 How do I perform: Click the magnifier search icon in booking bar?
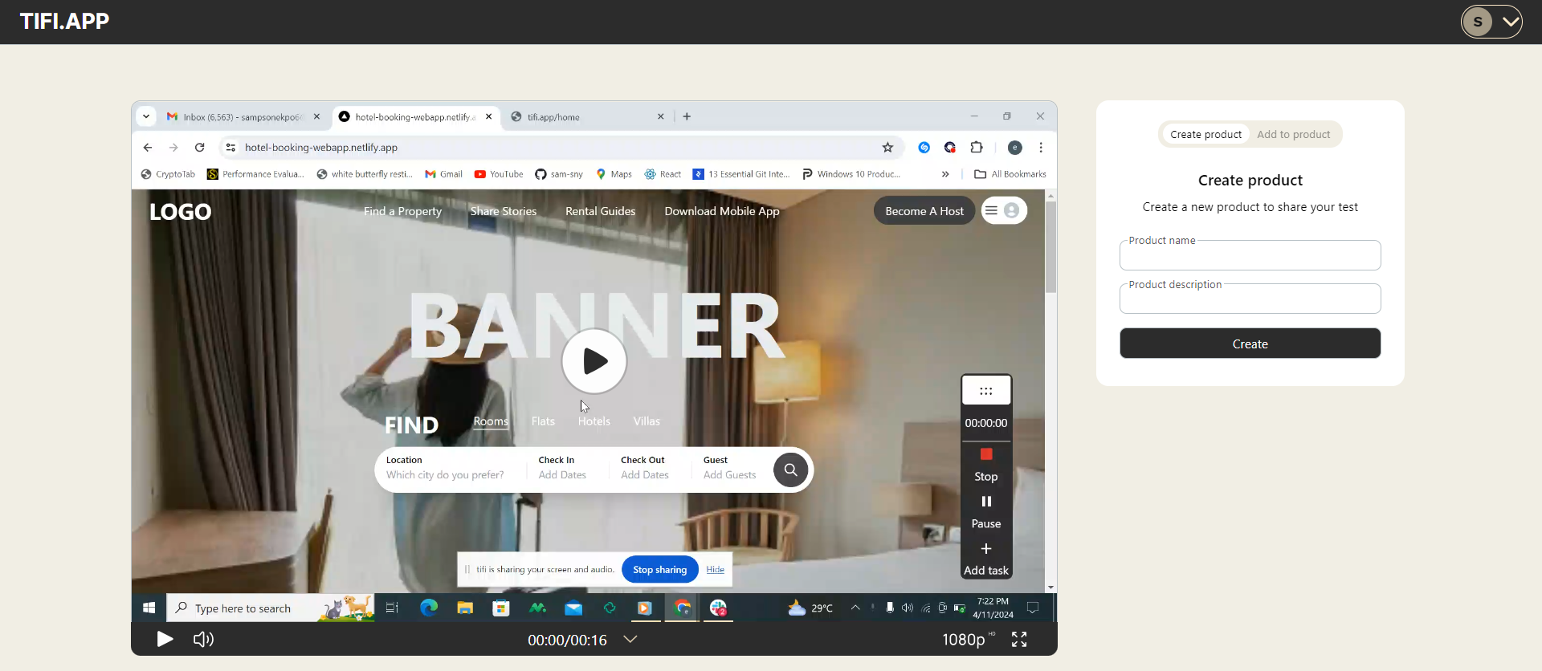pyautogui.click(x=790, y=470)
